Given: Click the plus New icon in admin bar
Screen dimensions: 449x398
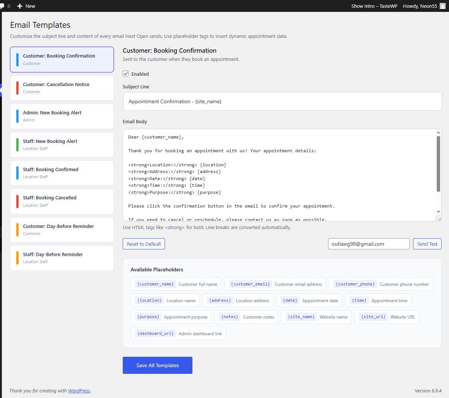Looking at the screenshot, I should [20, 6].
